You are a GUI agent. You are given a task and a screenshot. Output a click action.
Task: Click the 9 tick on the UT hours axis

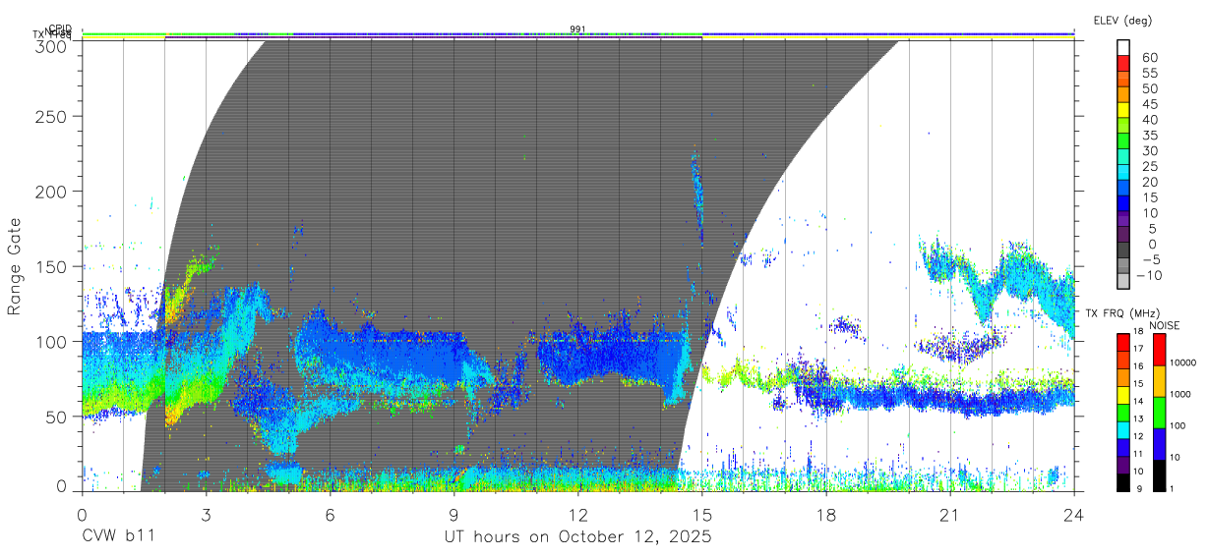(x=453, y=514)
